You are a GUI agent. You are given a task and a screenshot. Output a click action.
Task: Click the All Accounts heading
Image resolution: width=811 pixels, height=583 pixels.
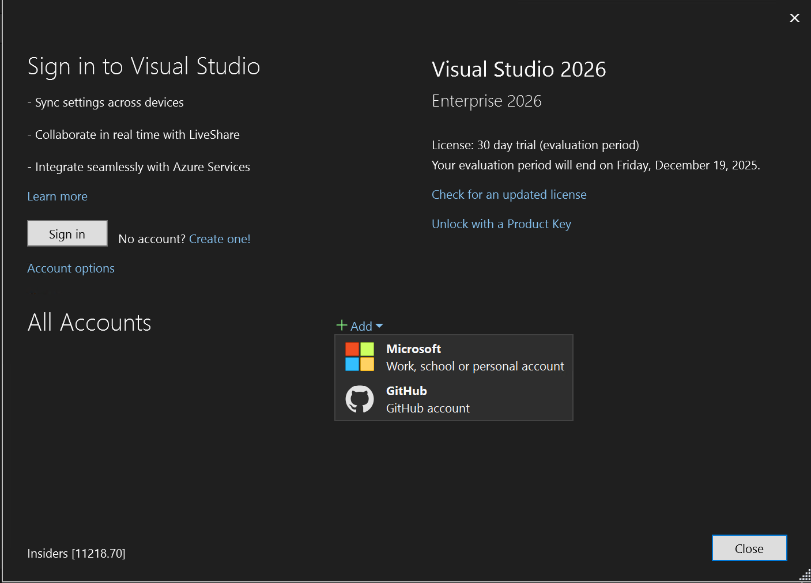pyautogui.click(x=89, y=323)
